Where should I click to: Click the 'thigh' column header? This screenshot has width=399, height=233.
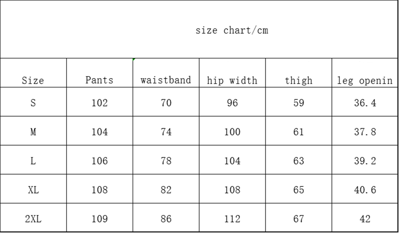298,80
